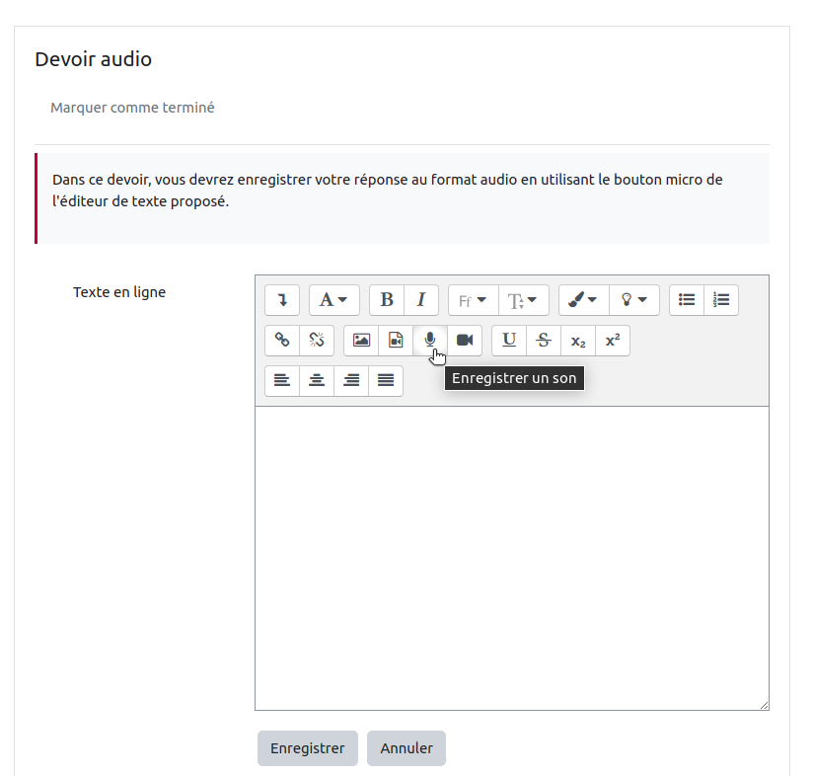Click the microphone record audio icon

click(x=430, y=340)
